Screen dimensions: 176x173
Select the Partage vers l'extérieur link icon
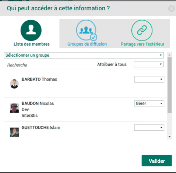pos(142,30)
